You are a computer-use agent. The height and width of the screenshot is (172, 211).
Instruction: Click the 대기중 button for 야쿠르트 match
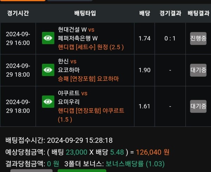pos(198,106)
